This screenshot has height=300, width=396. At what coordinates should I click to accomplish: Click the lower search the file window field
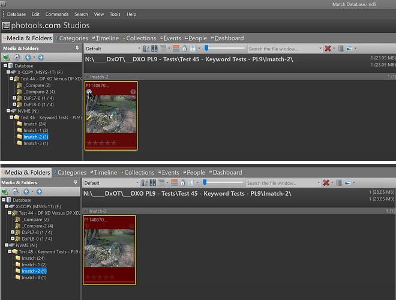(282, 183)
